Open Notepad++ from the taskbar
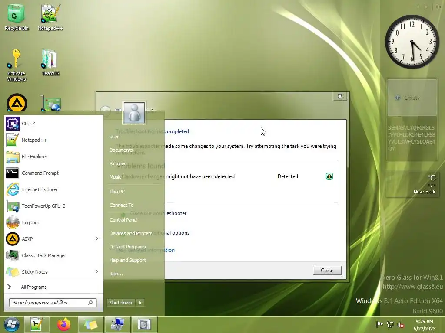The image size is (445, 333). 37,324
